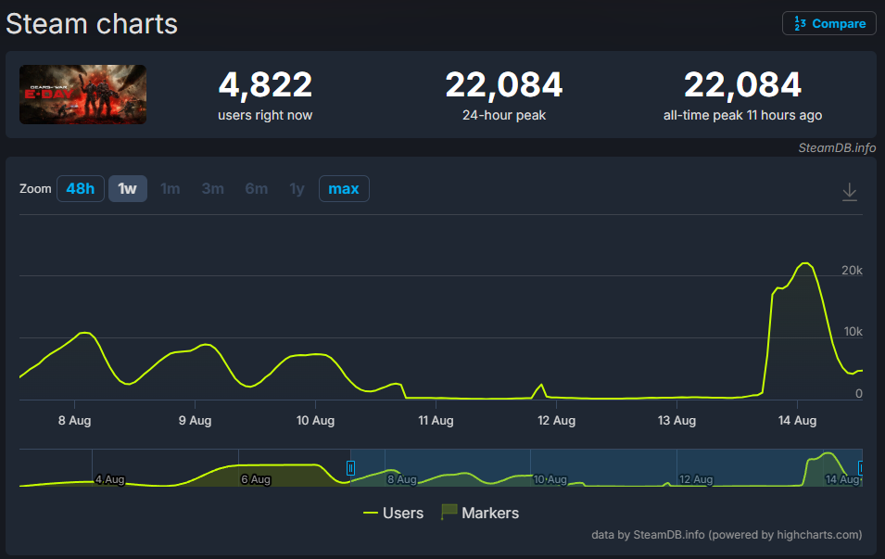This screenshot has width=885, height=559.
Task: Click the 24-hour peak label
Action: click(504, 115)
